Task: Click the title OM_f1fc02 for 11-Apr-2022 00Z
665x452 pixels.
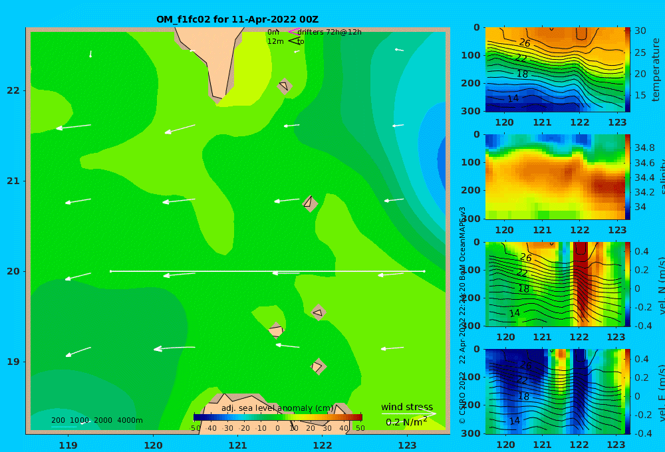Action: click(237, 19)
